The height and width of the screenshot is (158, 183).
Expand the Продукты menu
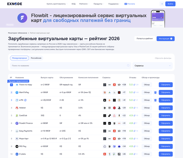[99, 4]
